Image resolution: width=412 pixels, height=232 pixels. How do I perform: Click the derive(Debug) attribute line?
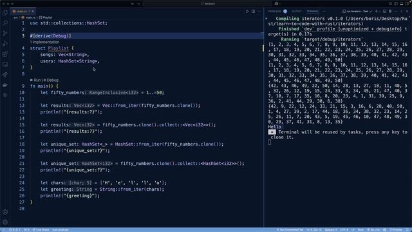[x=50, y=36]
